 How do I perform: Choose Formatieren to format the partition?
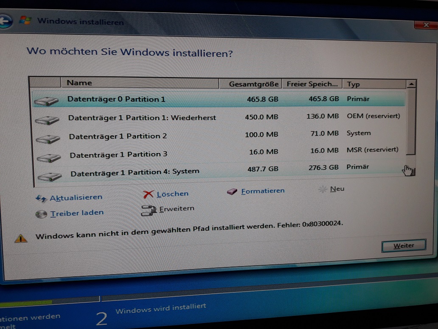[263, 191]
